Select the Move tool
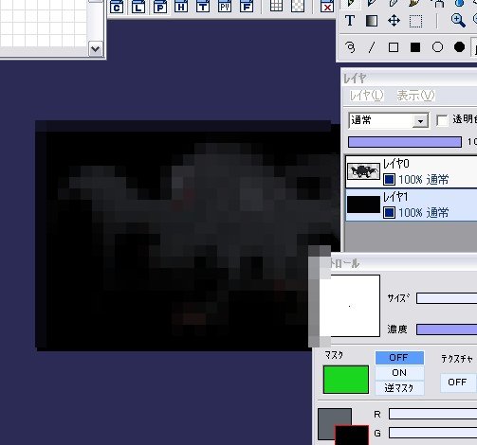 [x=394, y=21]
